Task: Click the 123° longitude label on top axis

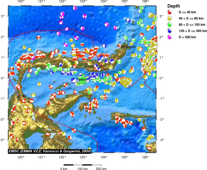Action: pyautogui.click(x=83, y=2)
